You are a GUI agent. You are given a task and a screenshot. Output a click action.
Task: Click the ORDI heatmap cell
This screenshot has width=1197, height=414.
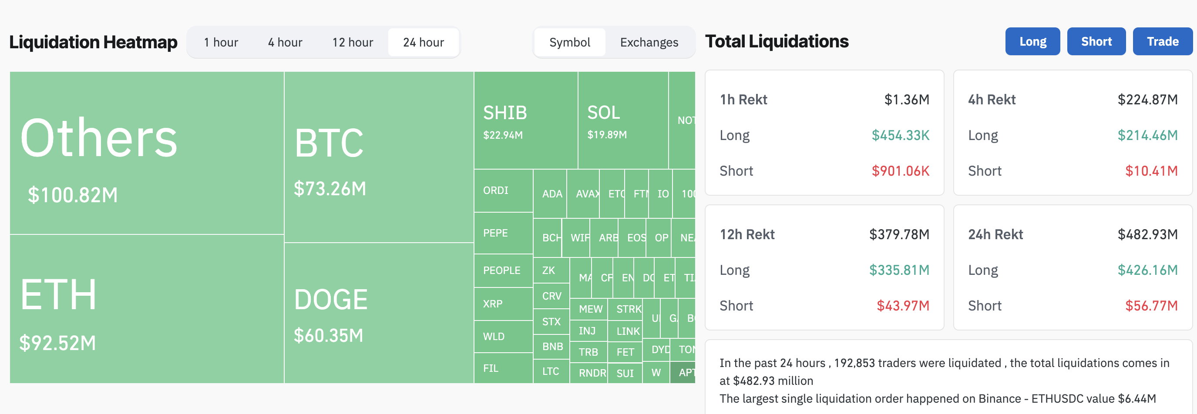pyautogui.click(x=503, y=190)
